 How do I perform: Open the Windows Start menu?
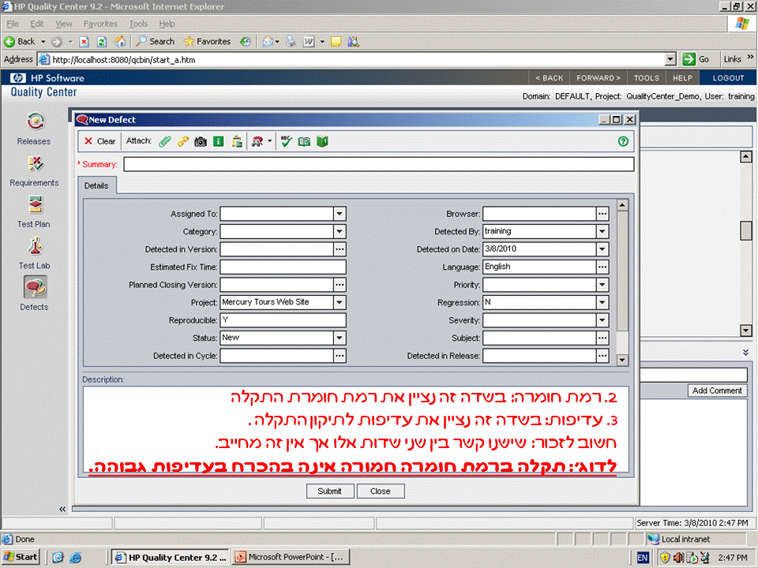coord(21,557)
